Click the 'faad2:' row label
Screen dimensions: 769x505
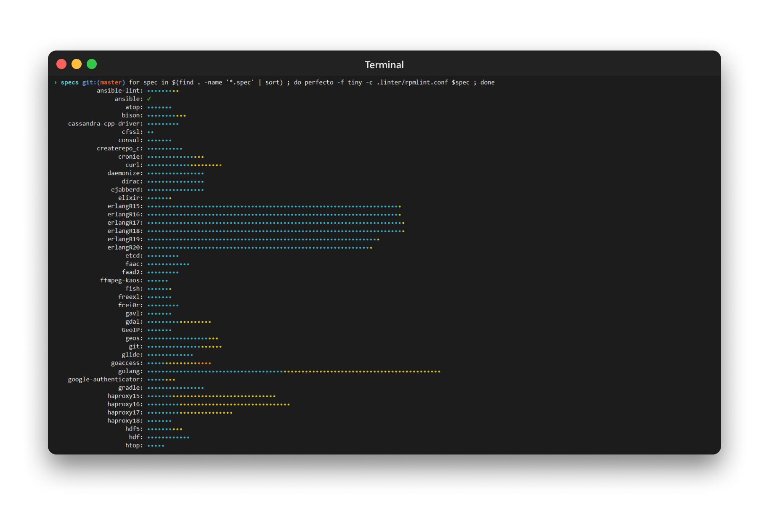tap(133, 272)
